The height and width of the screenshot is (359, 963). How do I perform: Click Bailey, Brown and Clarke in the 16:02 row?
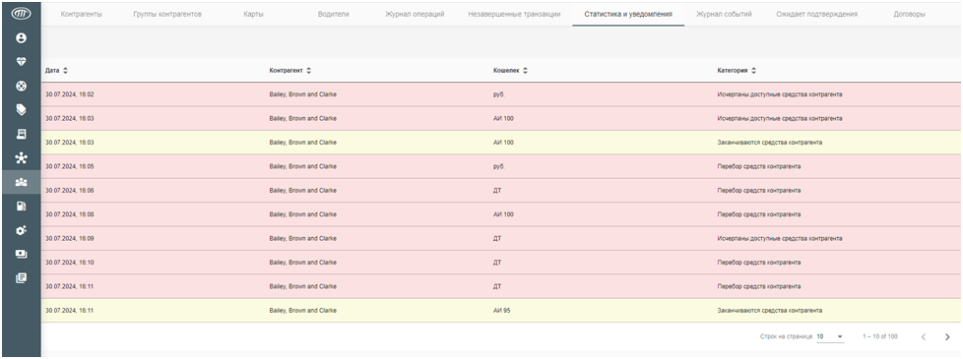(x=302, y=94)
